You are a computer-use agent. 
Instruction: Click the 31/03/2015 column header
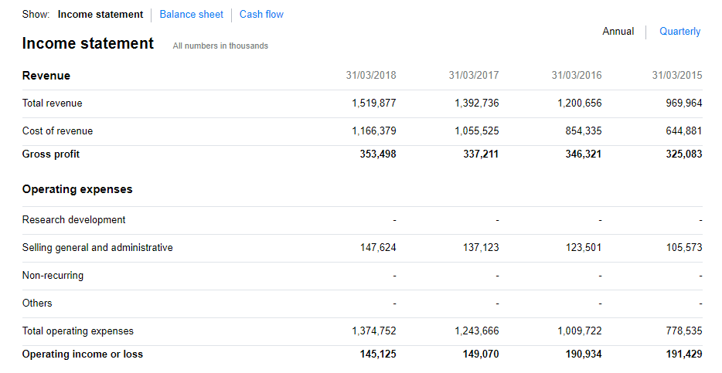point(677,76)
